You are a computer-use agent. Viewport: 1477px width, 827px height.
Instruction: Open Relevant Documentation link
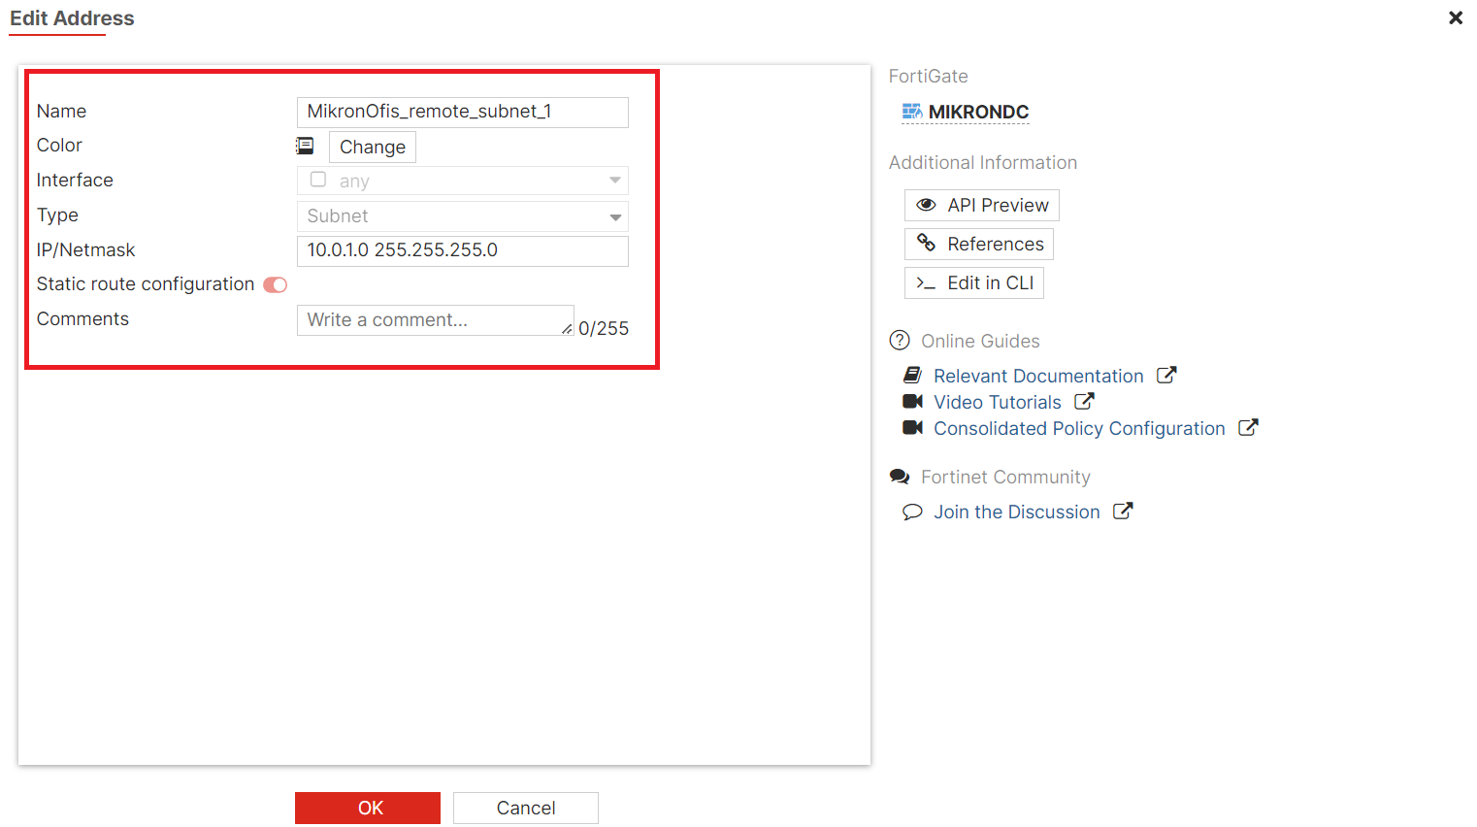click(1038, 376)
